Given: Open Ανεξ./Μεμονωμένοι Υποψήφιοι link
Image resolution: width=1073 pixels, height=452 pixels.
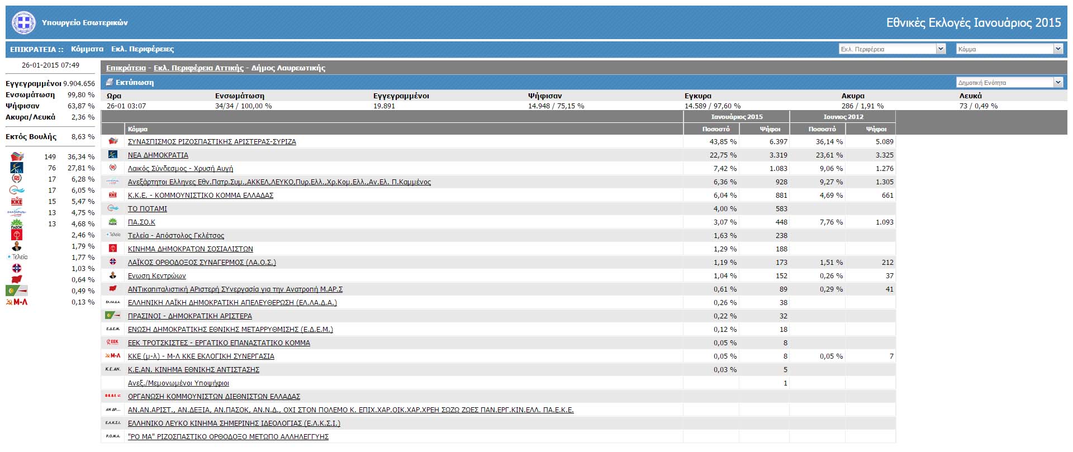Looking at the screenshot, I should click(178, 383).
